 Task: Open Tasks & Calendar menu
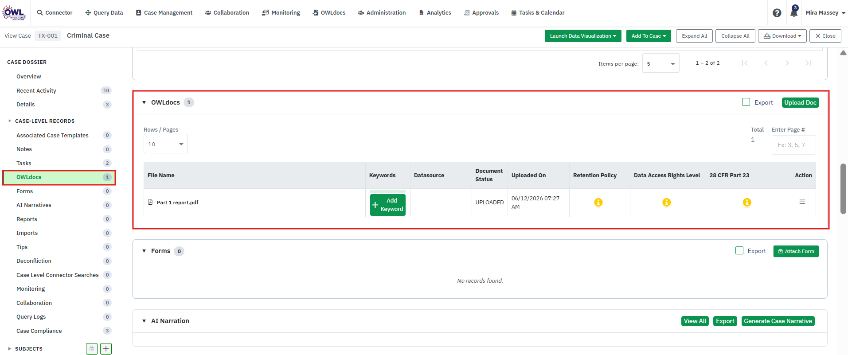pyautogui.click(x=538, y=12)
